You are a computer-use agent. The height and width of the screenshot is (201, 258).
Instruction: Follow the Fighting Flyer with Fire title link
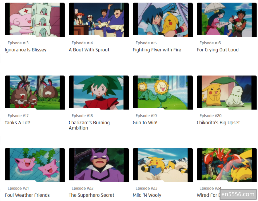tap(157, 50)
